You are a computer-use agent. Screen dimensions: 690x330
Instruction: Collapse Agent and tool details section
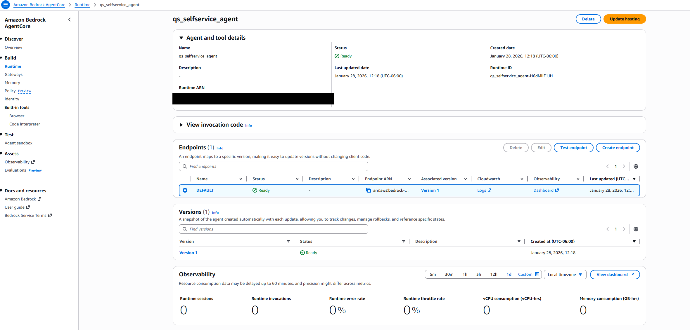(x=181, y=38)
